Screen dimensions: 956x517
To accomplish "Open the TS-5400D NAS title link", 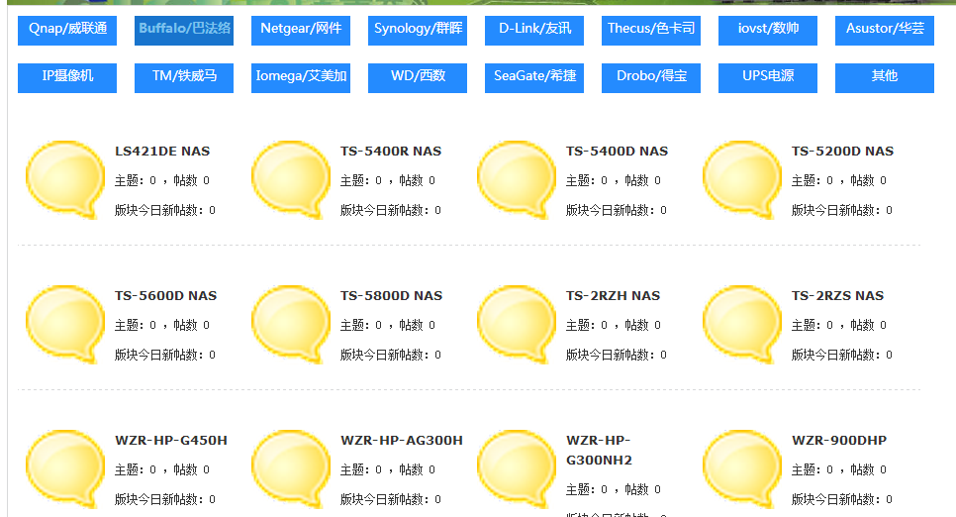I will click(617, 151).
